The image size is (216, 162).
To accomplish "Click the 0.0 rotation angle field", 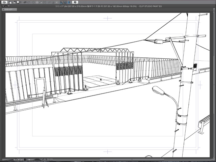I will pyautogui.click(x=29, y=160).
